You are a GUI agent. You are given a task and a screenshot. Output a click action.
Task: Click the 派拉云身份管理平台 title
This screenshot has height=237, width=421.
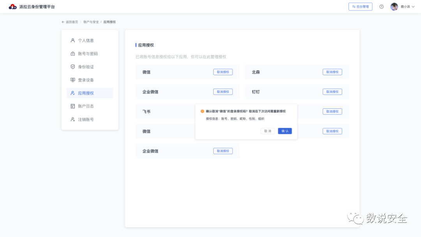pyautogui.click(x=37, y=7)
